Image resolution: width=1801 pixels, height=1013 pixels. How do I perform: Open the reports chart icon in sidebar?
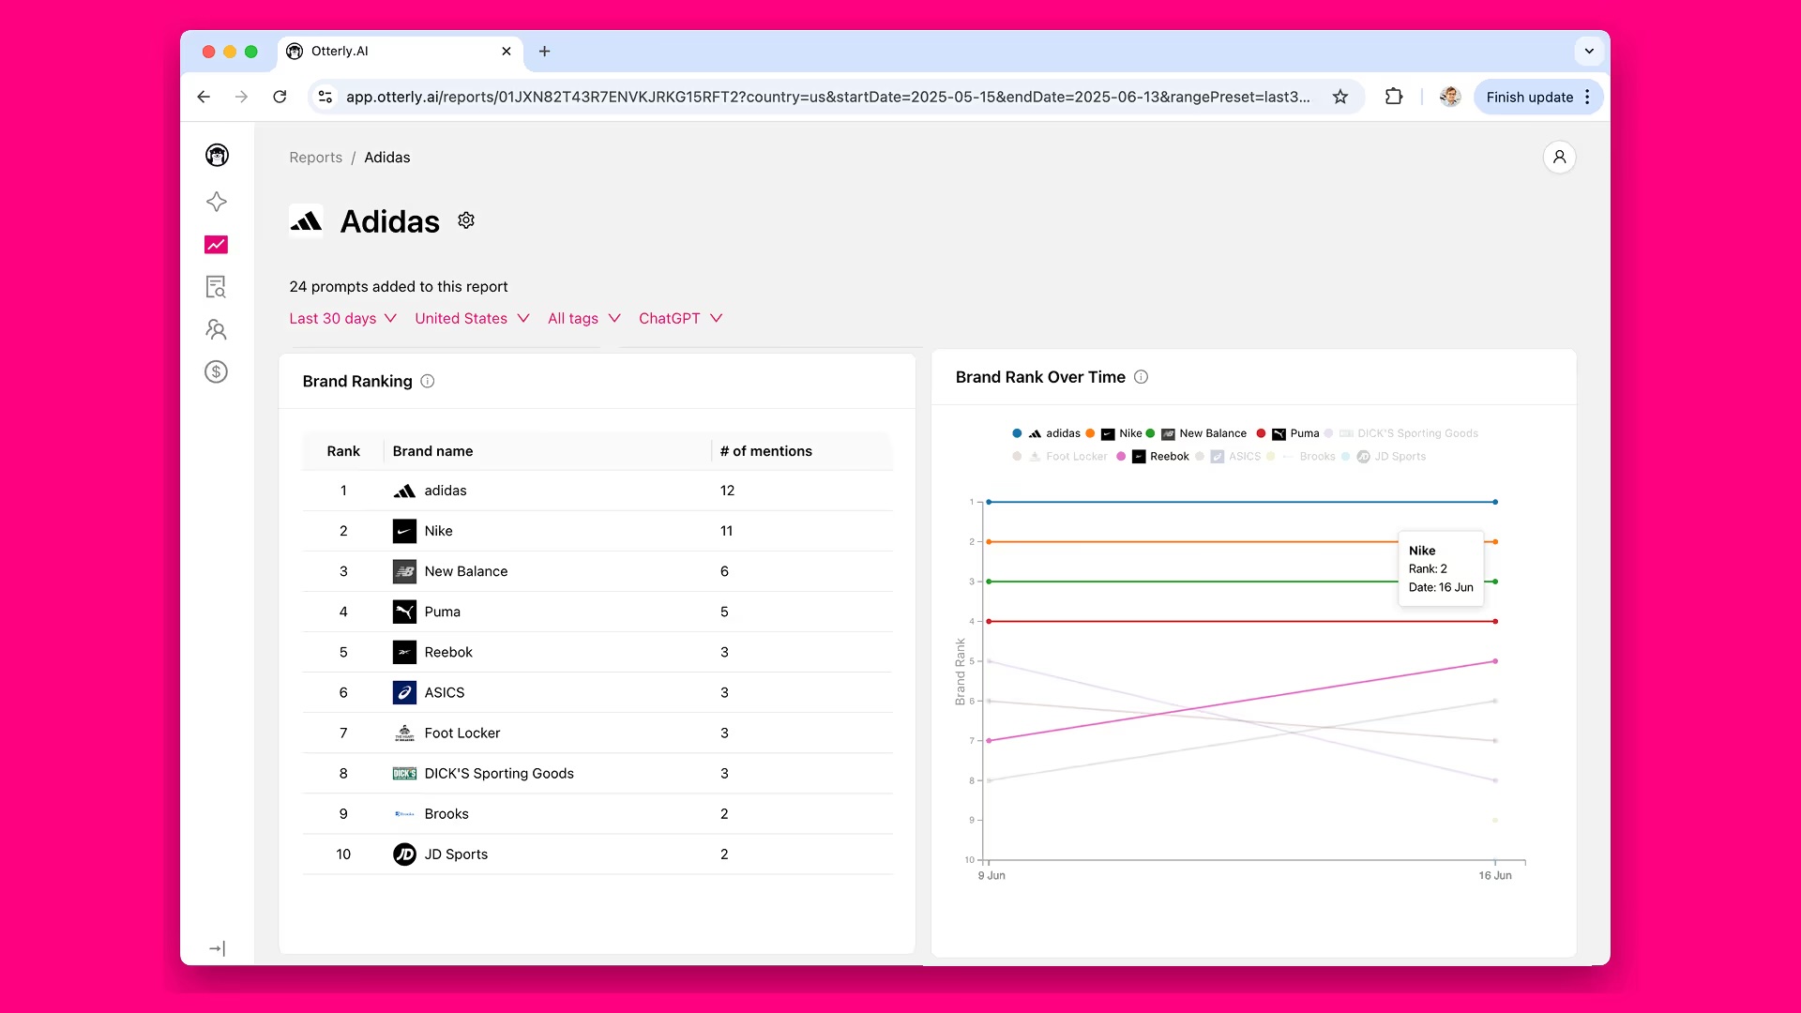pos(217,245)
